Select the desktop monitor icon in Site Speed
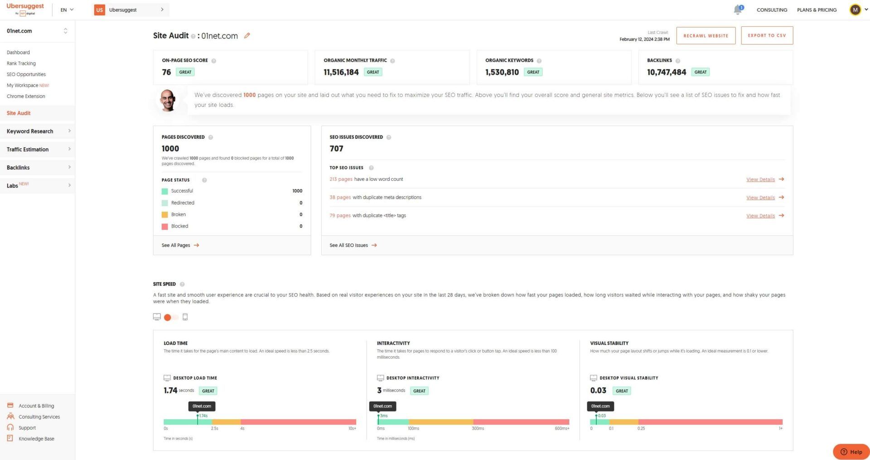Screen dimensions: 870x460 click(157, 317)
